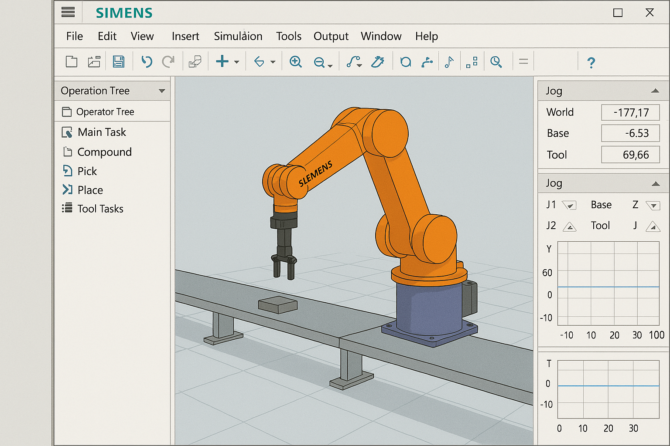
Task: Click the Undo arrow icon
Action: [x=147, y=62]
